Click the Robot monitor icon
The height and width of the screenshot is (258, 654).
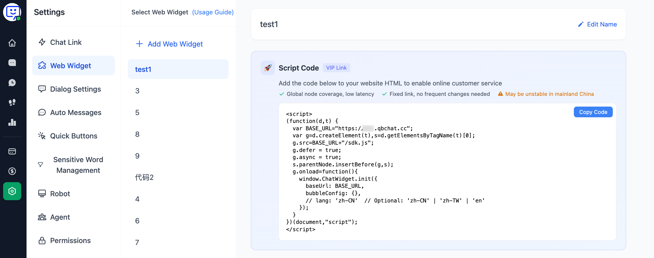pos(42,193)
